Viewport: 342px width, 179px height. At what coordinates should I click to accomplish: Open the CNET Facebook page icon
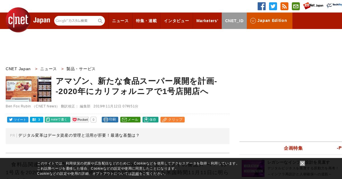click(x=262, y=6)
